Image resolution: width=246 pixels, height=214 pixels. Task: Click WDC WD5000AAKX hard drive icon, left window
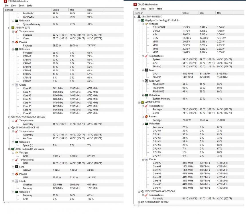coord(13,117)
